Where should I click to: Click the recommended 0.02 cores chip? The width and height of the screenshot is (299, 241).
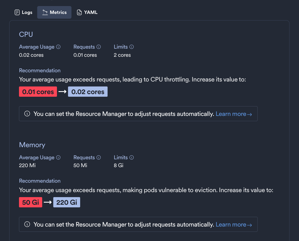point(88,91)
